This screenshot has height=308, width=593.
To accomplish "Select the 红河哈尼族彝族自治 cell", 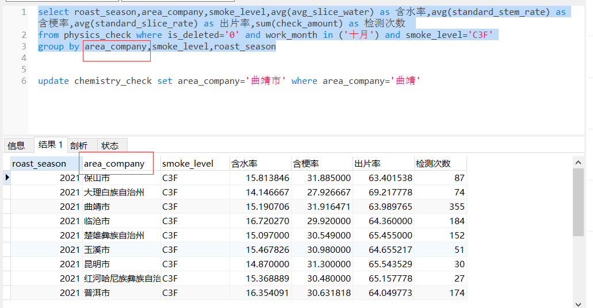I will pos(122,279).
